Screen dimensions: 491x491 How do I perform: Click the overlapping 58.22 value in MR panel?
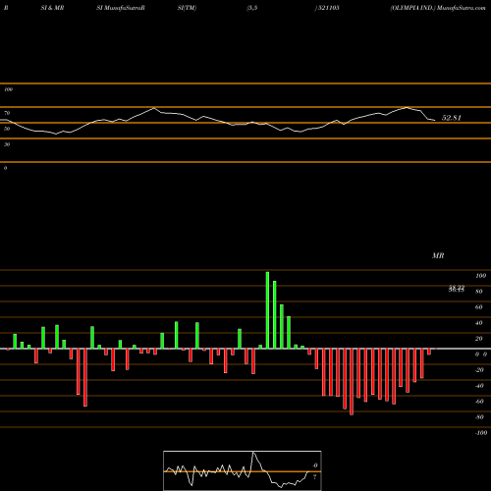[x=457, y=289]
